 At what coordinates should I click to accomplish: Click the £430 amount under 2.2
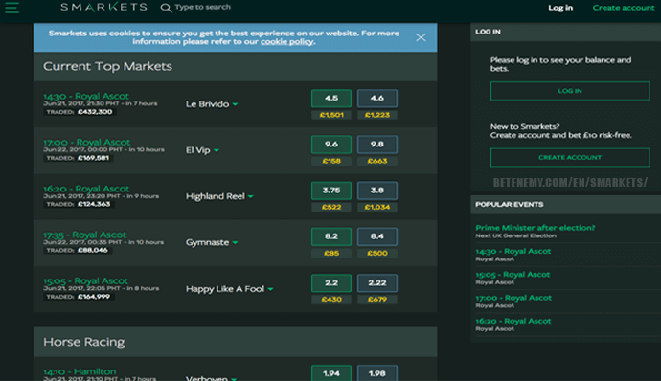(331, 300)
